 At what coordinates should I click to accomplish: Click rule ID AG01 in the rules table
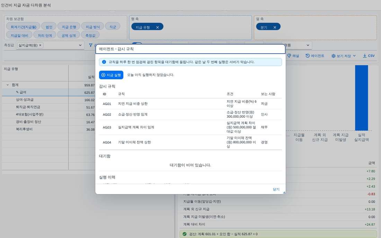click(x=107, y=104)
